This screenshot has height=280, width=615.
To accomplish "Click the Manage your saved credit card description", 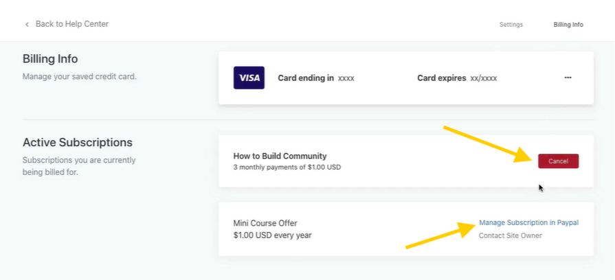I will tap(79, 76).
